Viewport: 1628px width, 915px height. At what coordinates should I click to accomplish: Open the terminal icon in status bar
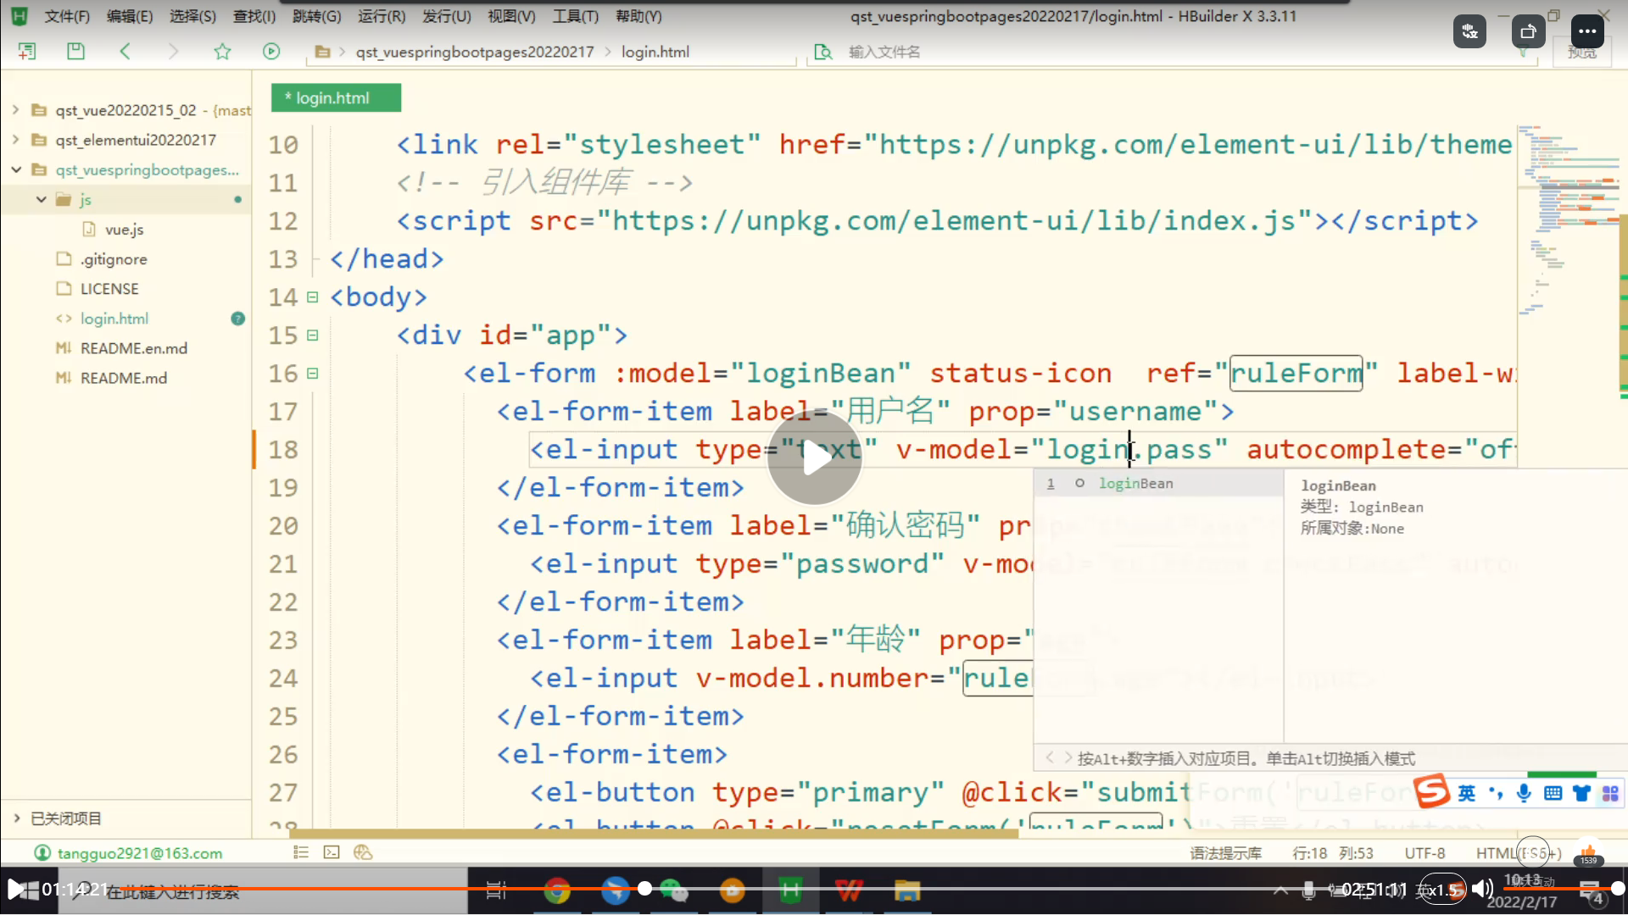tap(332, 852)
